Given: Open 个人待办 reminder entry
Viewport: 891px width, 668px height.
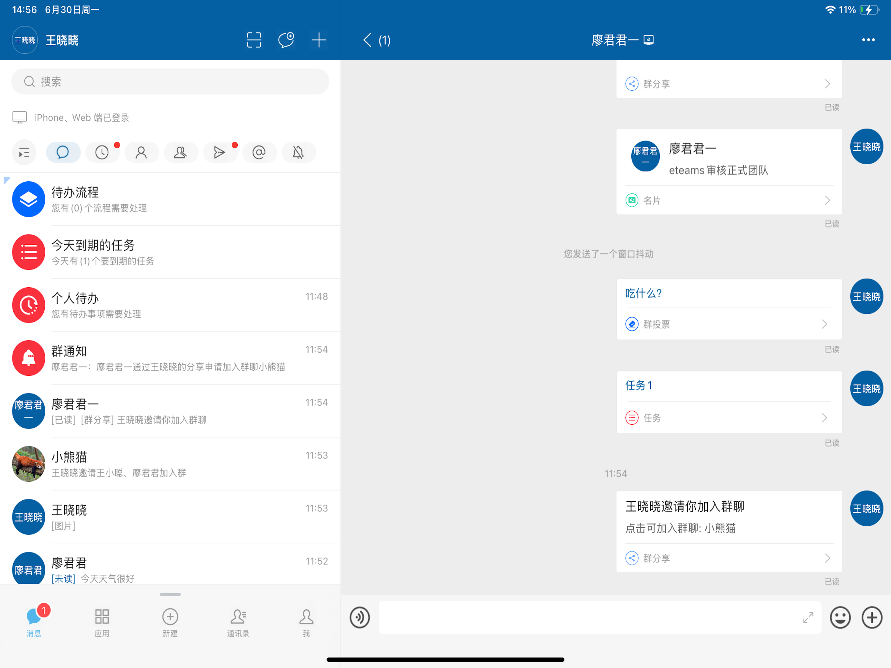Looking at the screenshot, I should pos(170,305).
